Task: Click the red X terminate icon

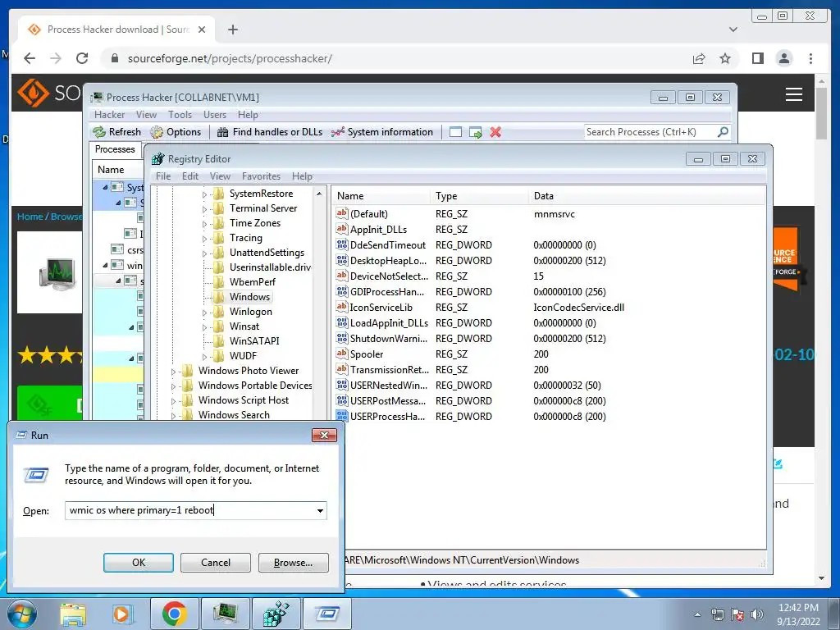Action: tap(495, 132)
